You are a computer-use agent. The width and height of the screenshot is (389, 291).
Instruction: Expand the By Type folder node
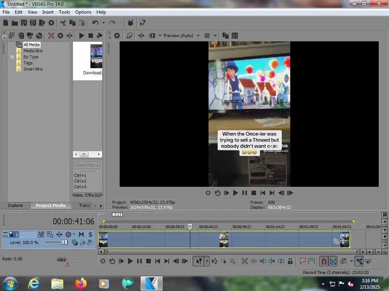pyautogui.click(x=12, y=57)
